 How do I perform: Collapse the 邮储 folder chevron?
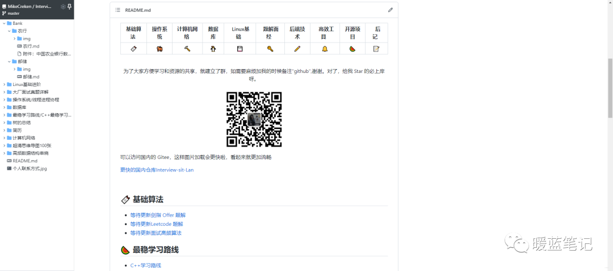10,62
